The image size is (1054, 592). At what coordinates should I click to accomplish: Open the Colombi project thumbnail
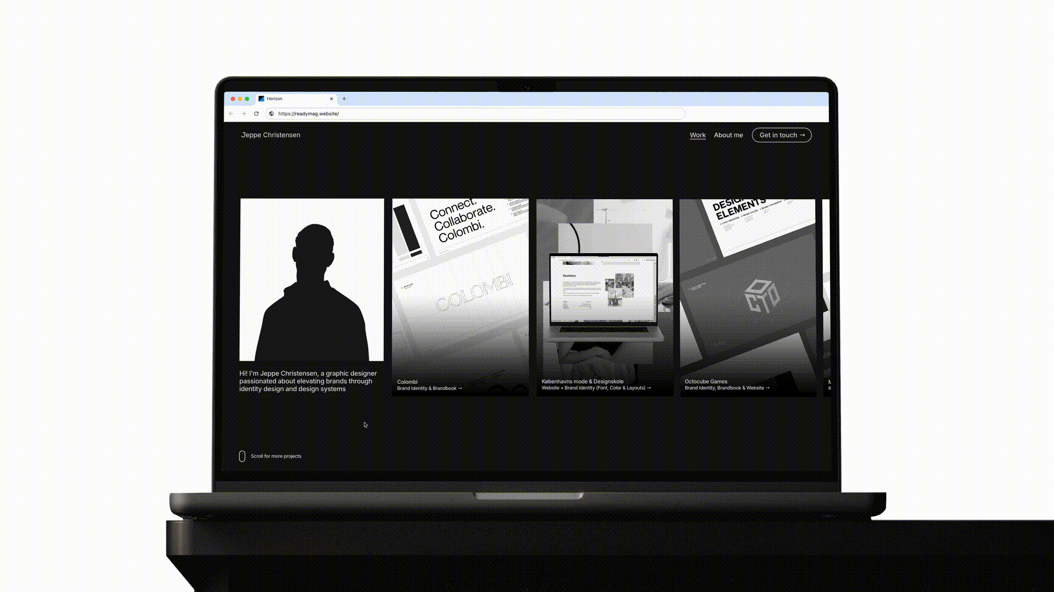[460, 285]
